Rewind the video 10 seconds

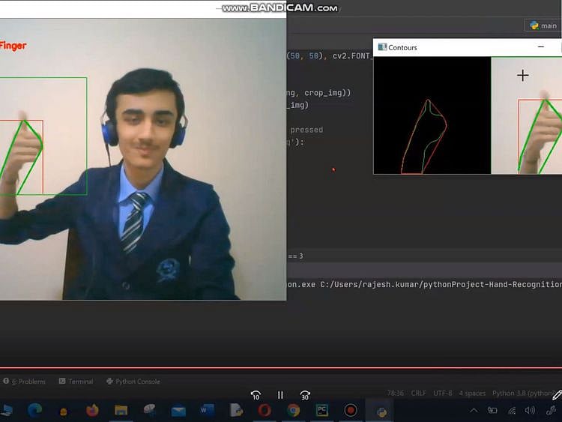(x=256, y=395)
